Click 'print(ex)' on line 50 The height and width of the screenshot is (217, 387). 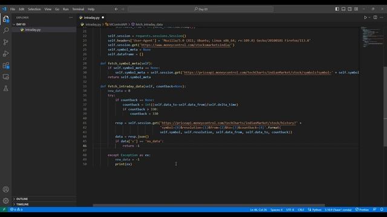coord(123,164)
